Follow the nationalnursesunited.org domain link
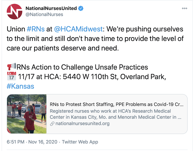The height and width of the screenshot is (151, 194). point(82,124)
